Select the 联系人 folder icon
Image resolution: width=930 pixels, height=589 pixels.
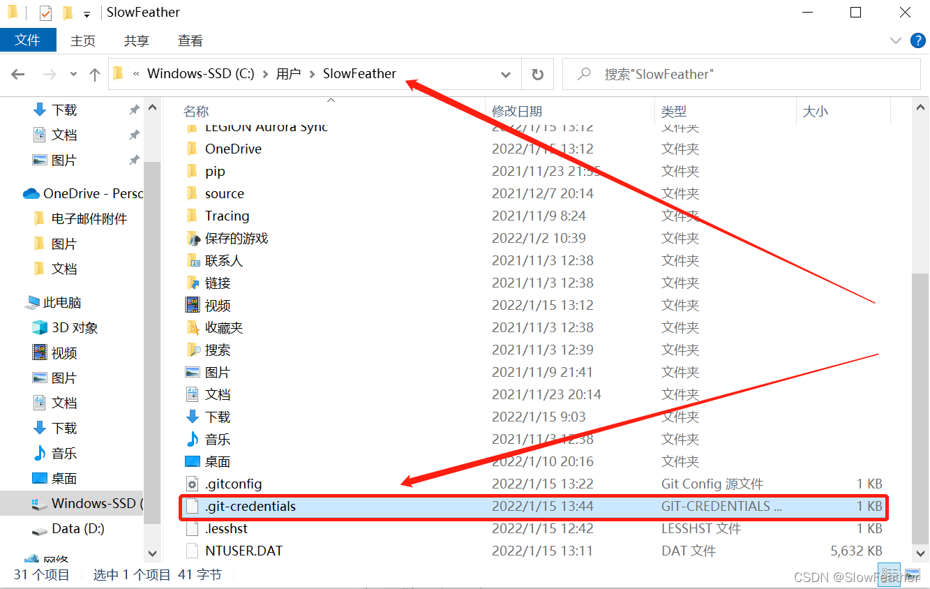(x=193, y=260)
